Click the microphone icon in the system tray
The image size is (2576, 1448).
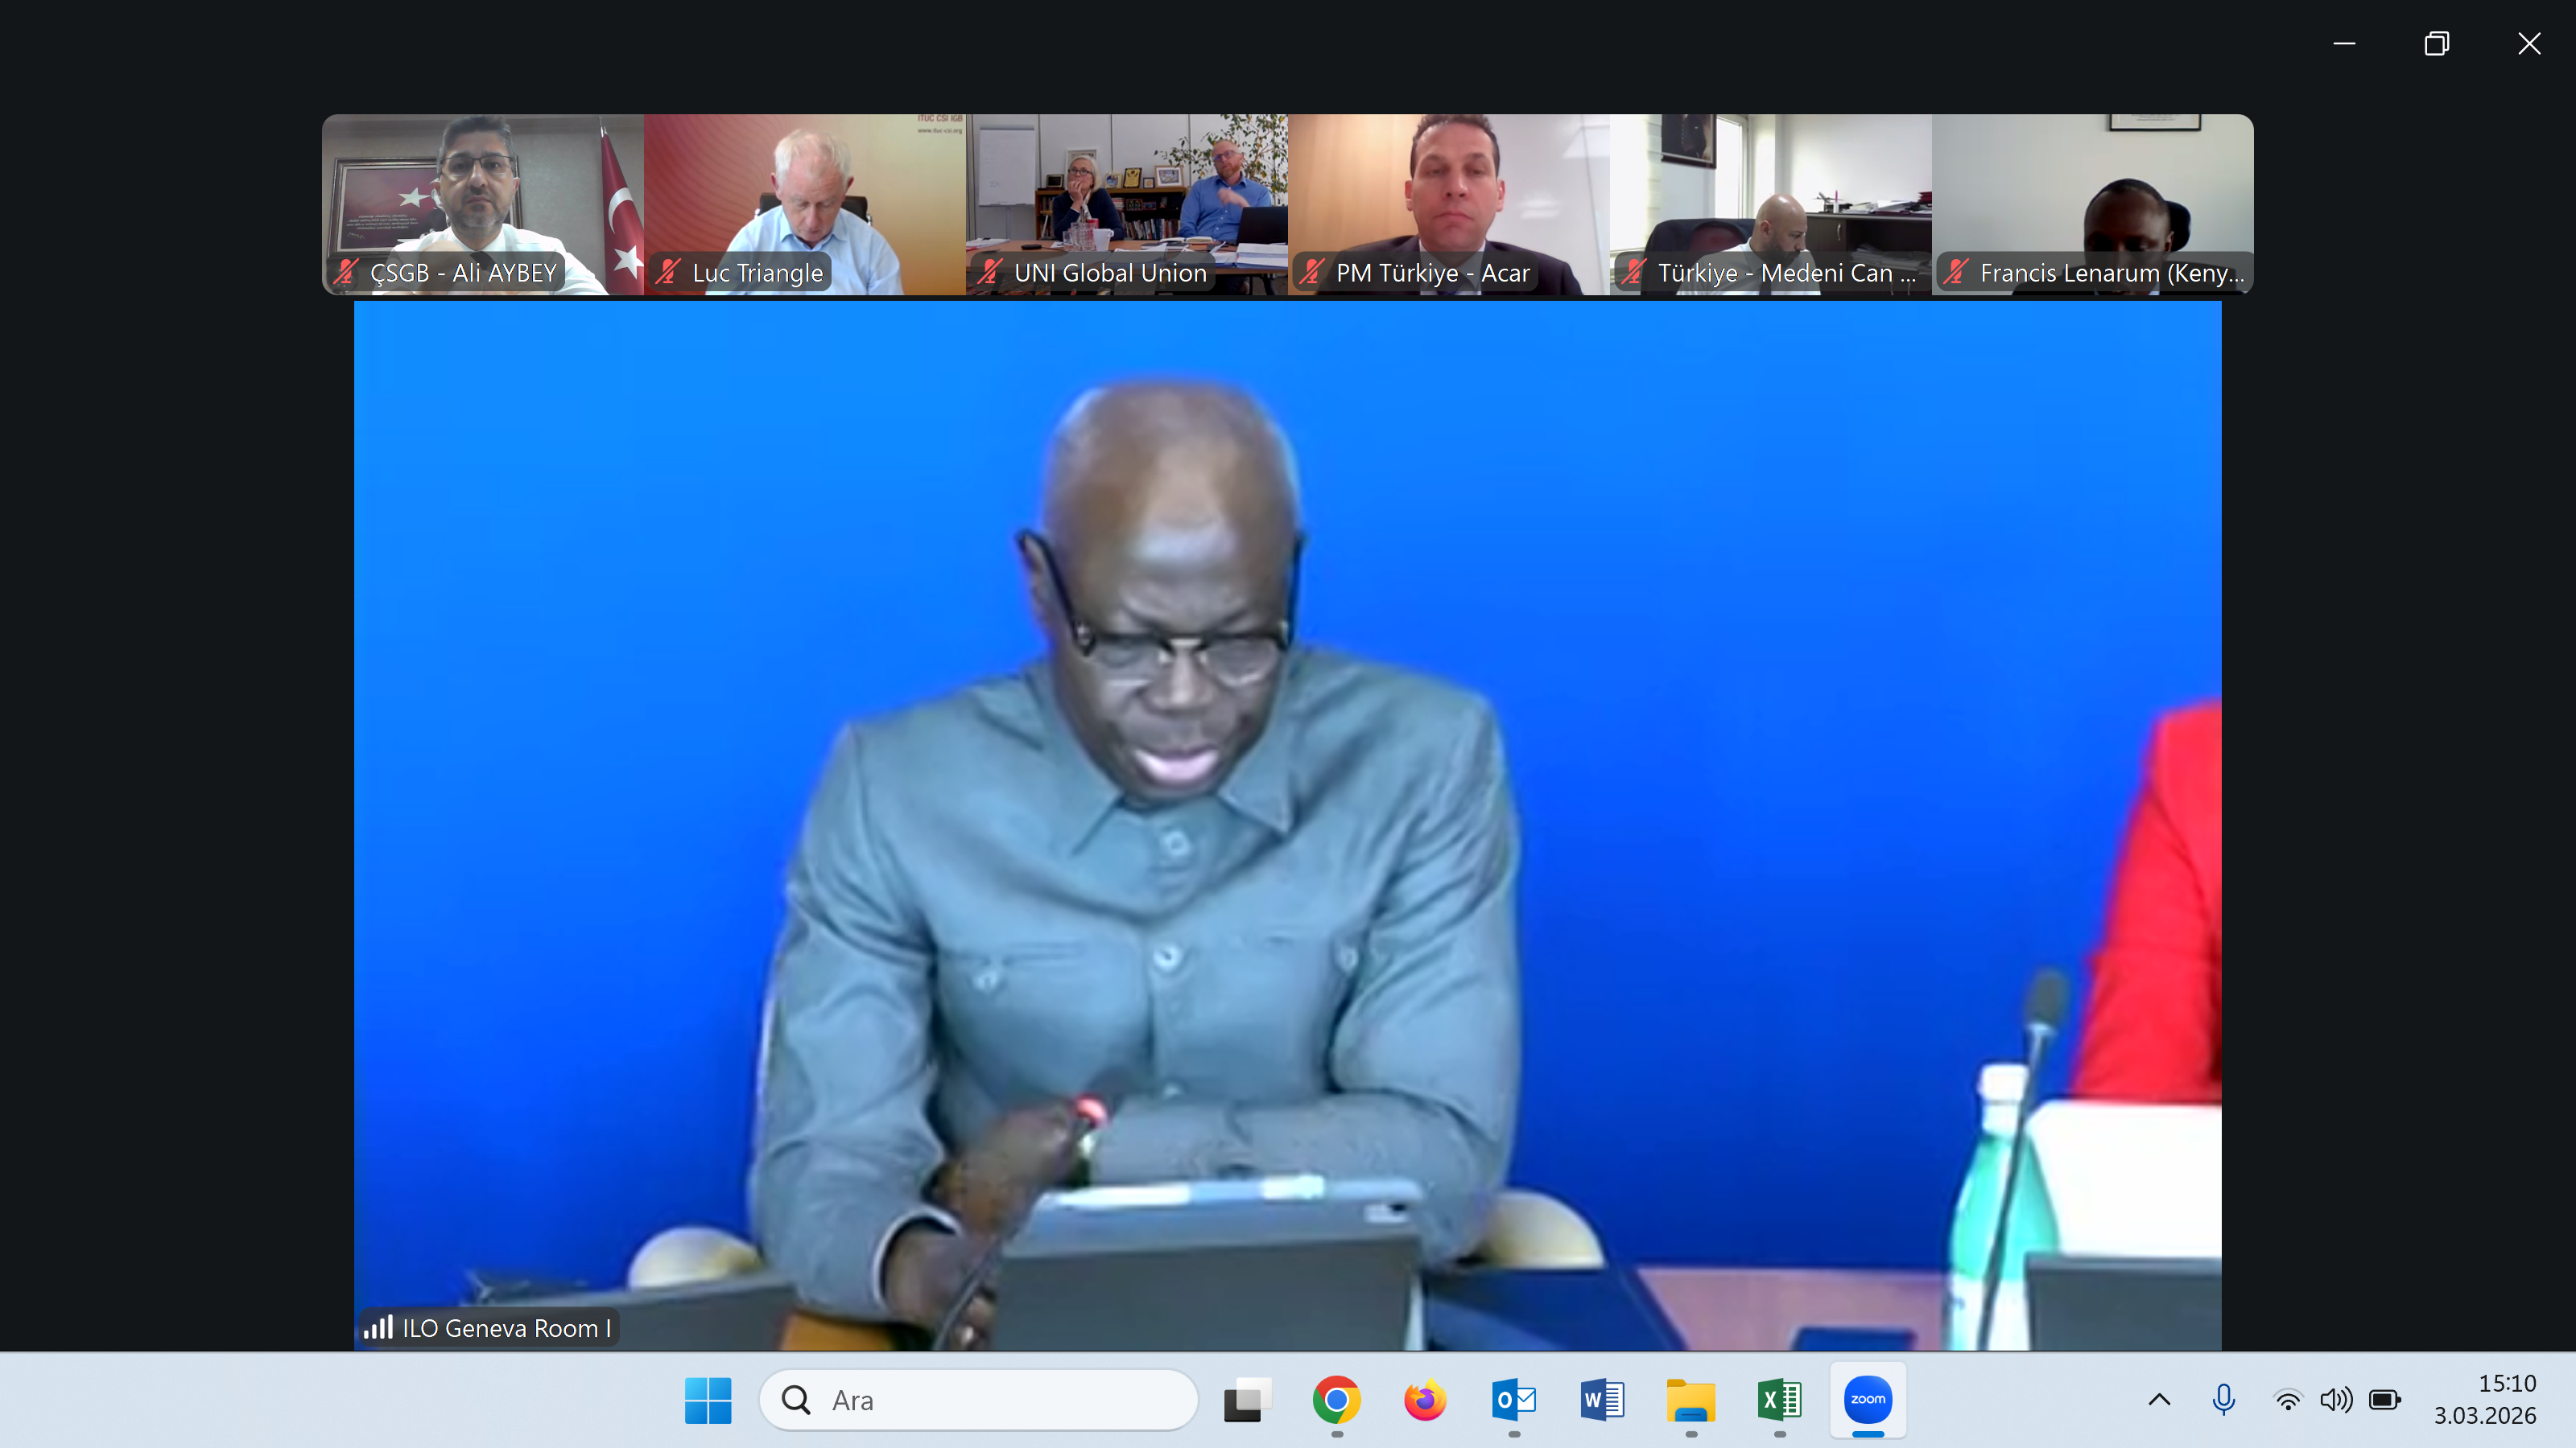(2224, 1400)
